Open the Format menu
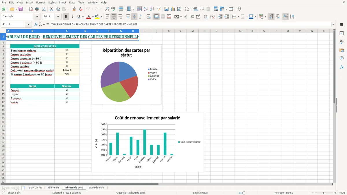The width and height of the screenshot is (347, 195). coord(41,2)
